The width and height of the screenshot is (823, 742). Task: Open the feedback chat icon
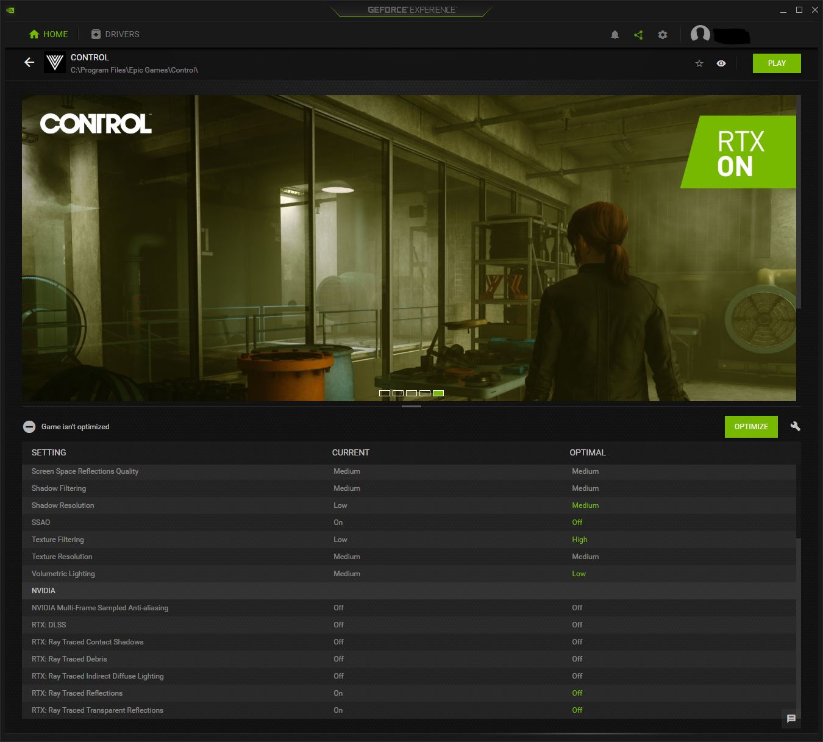tap(791, 719)
